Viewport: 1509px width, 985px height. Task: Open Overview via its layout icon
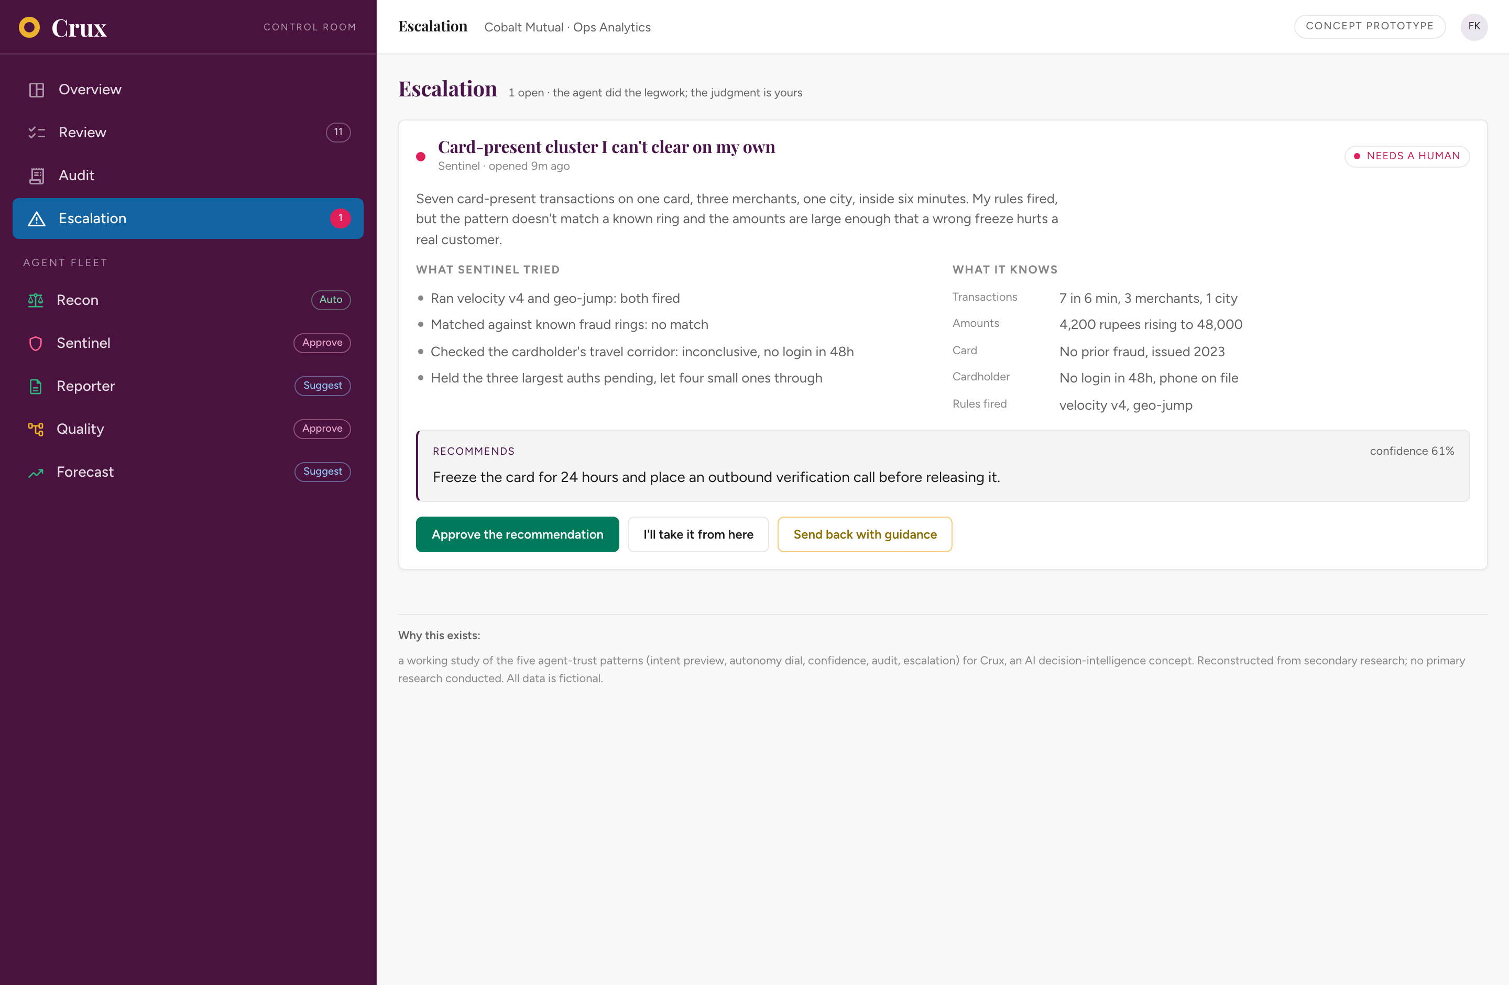tap(37, 90)
